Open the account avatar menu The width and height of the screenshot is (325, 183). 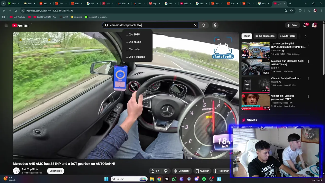(315, 25)
